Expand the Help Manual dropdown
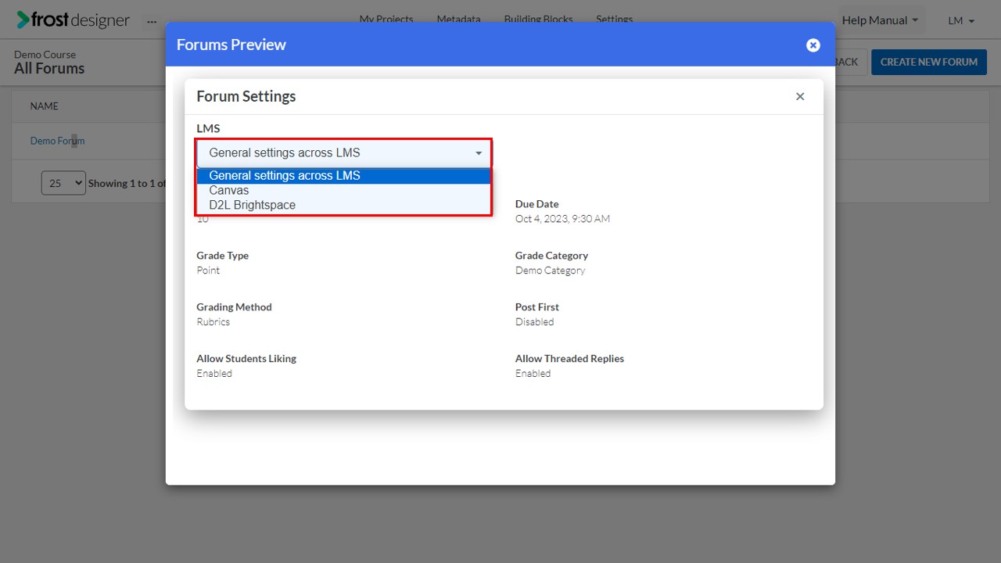The image size is (1001, 563). [x=881, y=20]
